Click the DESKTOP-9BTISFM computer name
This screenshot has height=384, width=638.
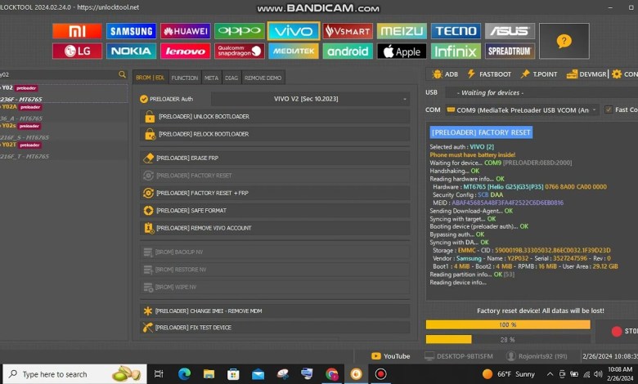click(459, 356)
